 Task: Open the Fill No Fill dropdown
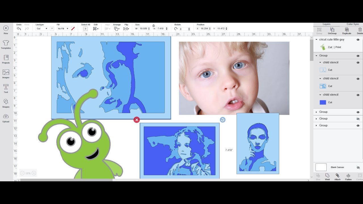click(x=63, y=29)
